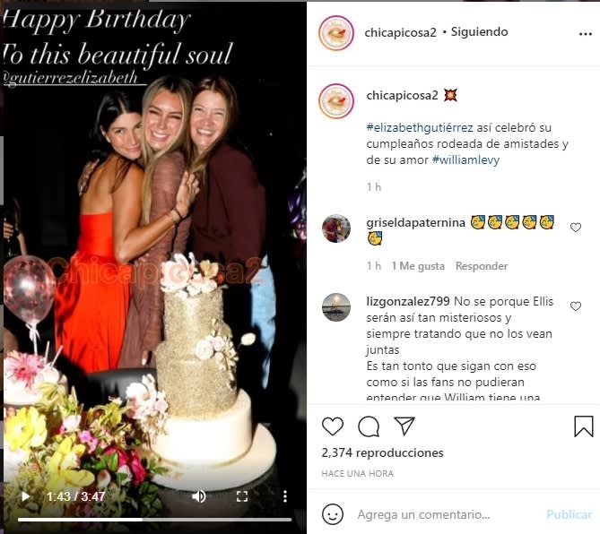Like lizgonzalez799's comment
This screenshot has height=534, width=600.
pos(576,306)
